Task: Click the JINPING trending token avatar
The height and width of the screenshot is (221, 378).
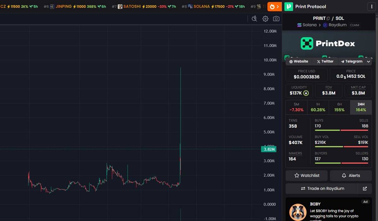Action: 52,6
